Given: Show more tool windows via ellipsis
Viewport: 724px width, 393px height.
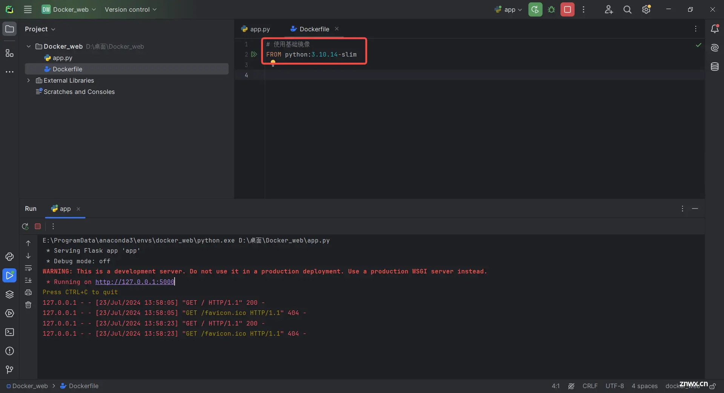Looking at the screenshot, I should pyautogui.click(x=9, y=72).
